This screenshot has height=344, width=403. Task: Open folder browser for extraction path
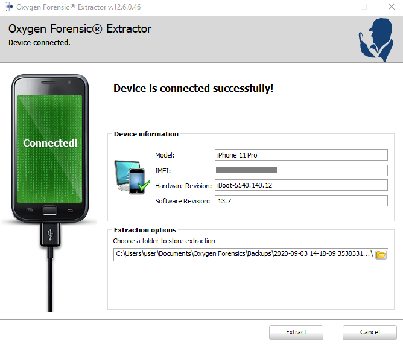(381, 255)
